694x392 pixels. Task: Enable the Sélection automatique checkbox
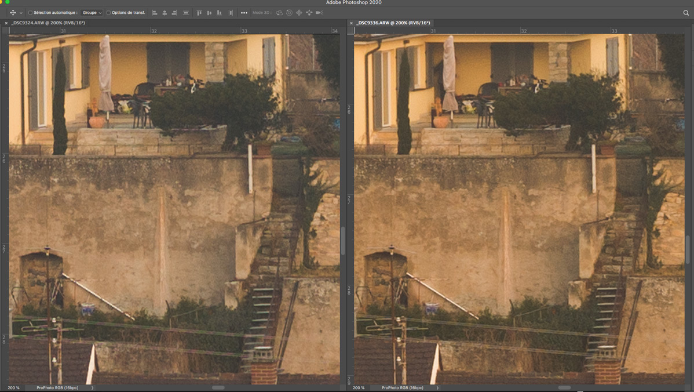click(30, 13)
